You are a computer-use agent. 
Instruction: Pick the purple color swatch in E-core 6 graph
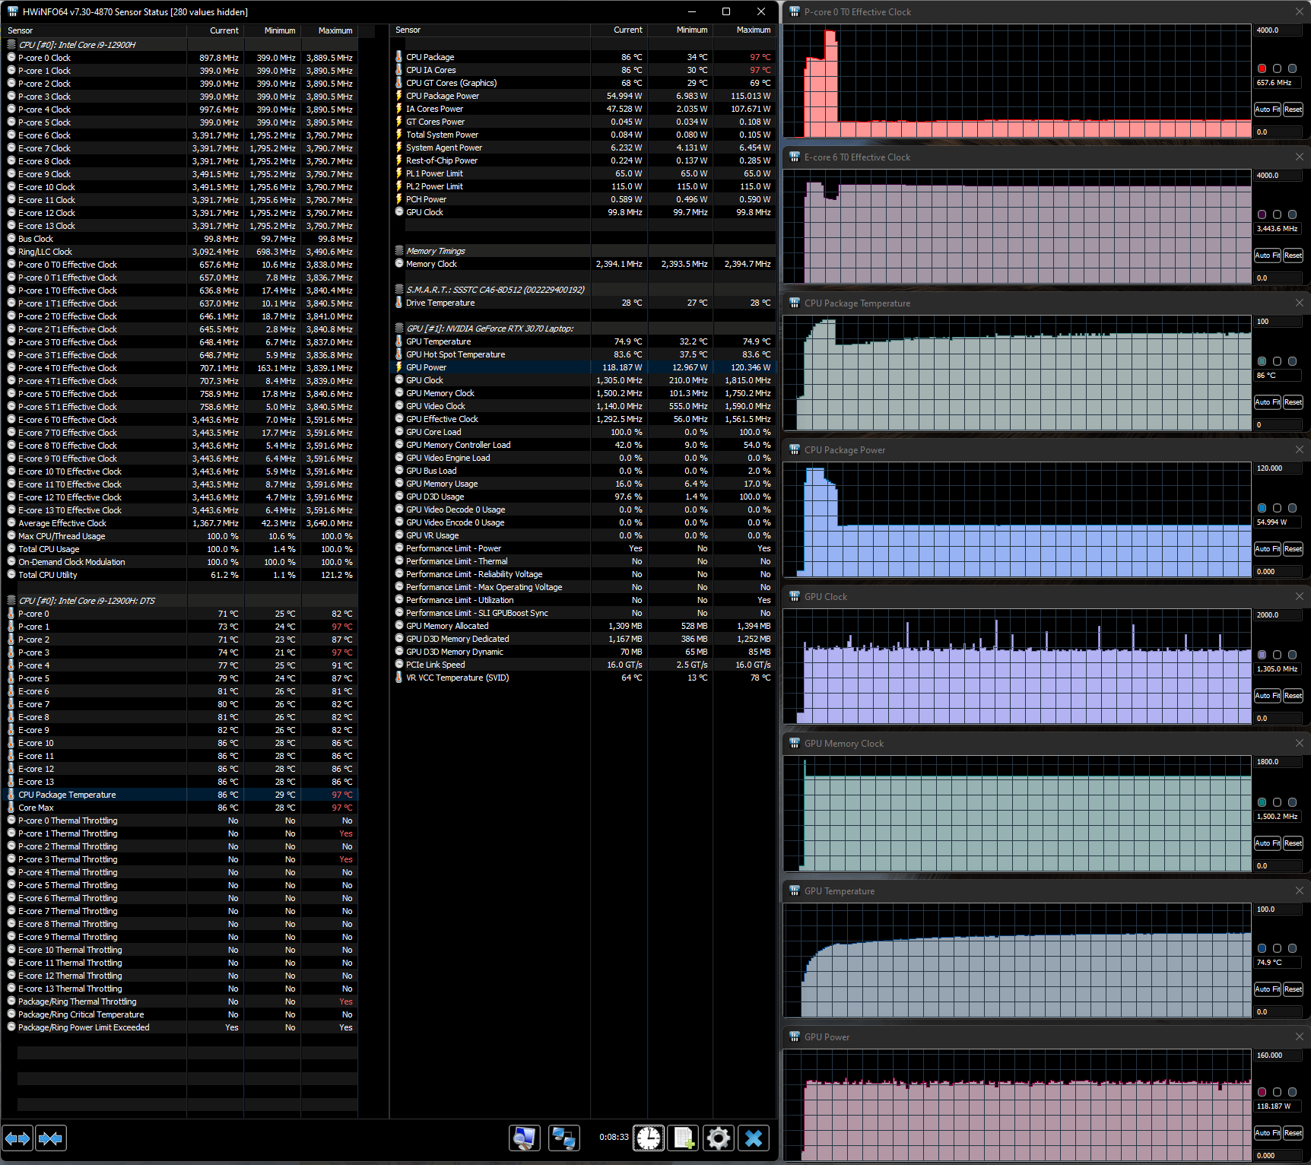pyautogui.click(x=1262, y=214)
